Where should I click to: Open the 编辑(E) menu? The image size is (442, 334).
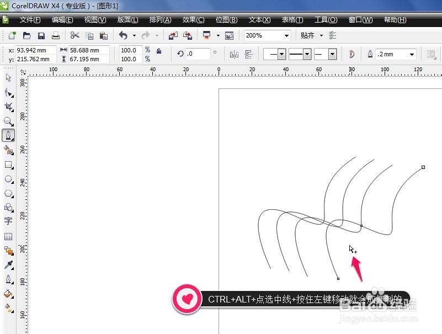click(x=62, y=20)
